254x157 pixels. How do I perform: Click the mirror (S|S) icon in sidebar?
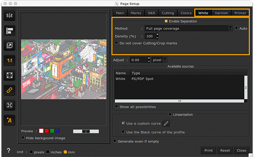tap(9, 16)
